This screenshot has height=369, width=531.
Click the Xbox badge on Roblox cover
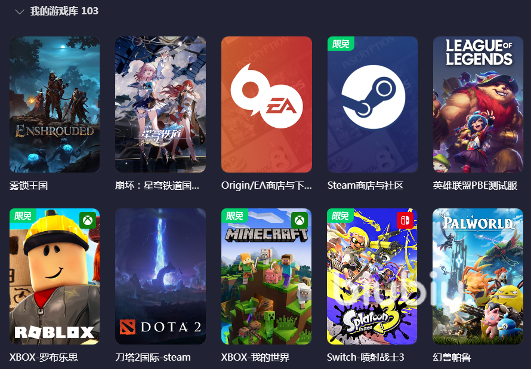coord(88,220)
